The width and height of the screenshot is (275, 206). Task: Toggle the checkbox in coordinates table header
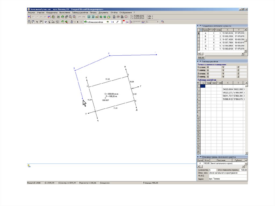pyautogui.click(x=201, y=30)
